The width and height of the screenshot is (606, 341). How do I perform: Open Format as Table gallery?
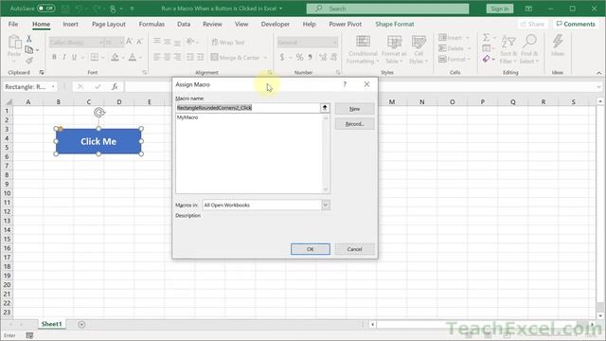tap(394, 49)
